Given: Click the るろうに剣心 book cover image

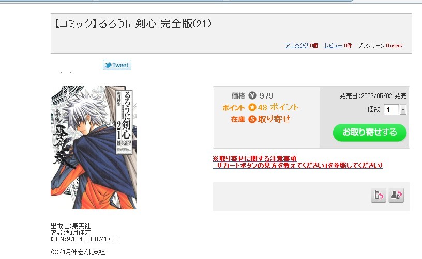Looking at the screenshot, I should tap(94, 148).
